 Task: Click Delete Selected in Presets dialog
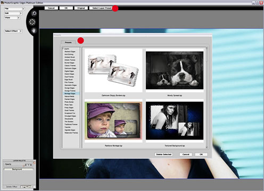click(164, 154)
